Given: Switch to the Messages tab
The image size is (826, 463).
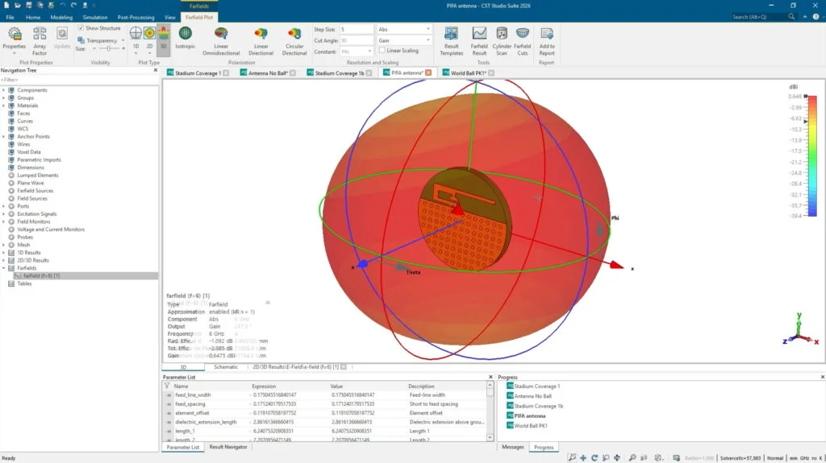Looking at the screenshot, I should [512, 447].
